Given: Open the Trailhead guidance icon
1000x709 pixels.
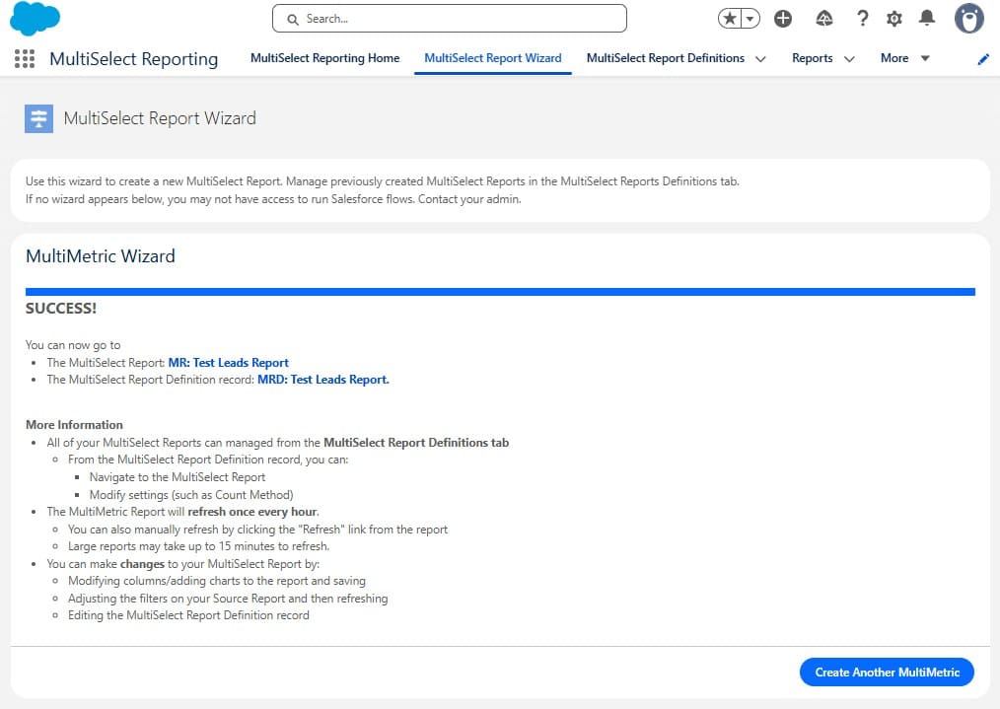Looking at the screenshot, I should (x=824, y=19).
